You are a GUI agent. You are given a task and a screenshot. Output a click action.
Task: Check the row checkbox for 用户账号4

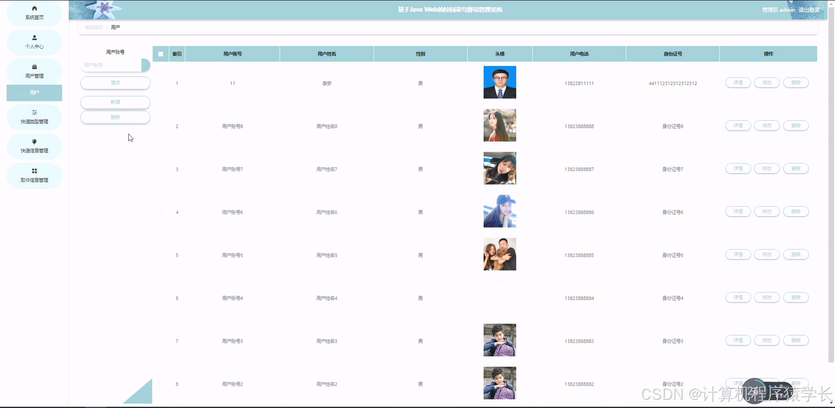click(x=160, y=298)
